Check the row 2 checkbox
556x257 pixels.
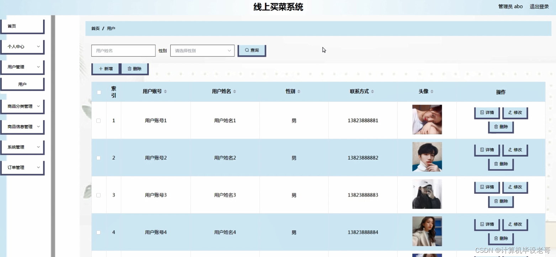tap(99, 158)
